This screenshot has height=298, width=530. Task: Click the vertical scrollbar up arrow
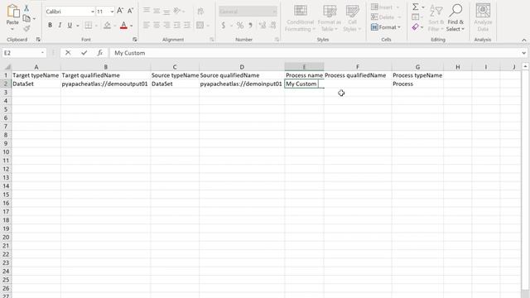pyautogui.click(x=525, y=66)
